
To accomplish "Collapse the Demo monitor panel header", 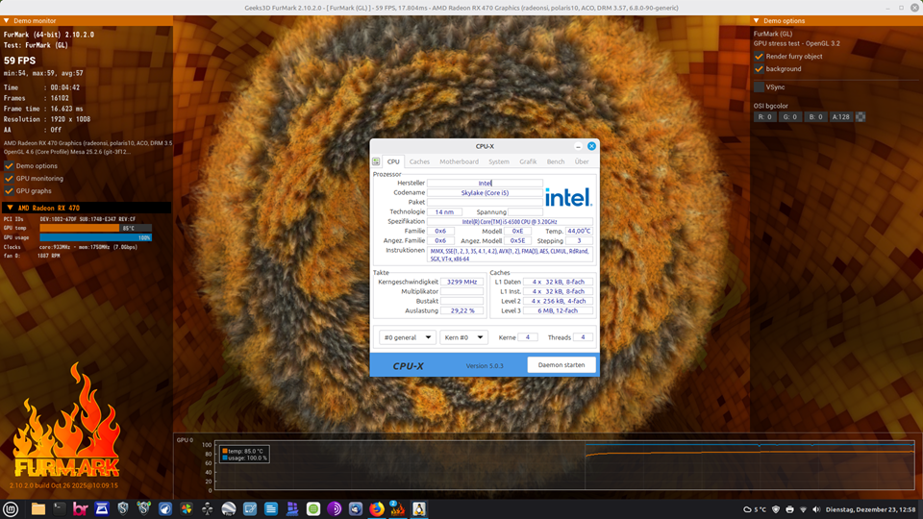I will 7,20.
